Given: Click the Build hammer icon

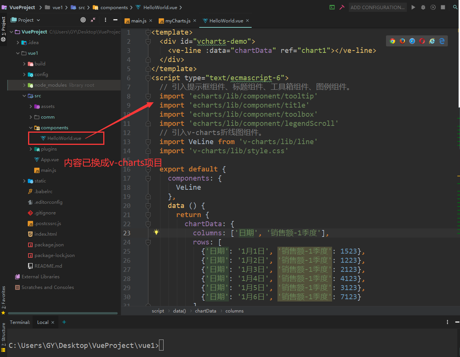Looking at the screenshot, I should (342, 7).
